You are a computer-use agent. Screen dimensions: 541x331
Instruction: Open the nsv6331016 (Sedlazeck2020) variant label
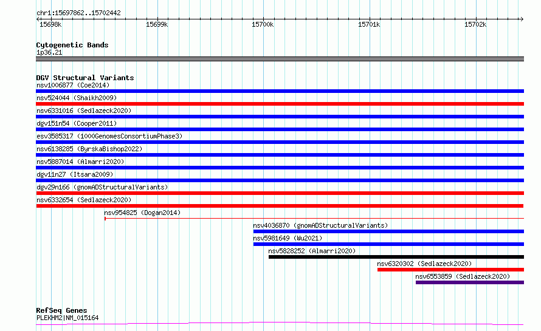click(x=84, y=111)
